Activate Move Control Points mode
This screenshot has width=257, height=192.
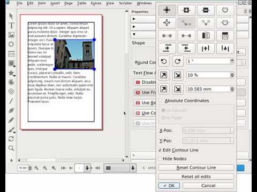click(167, 23)
